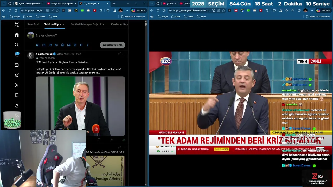333x187 pixels.
Task: Close the Syrian Army Operations tab
Action: 43,4
